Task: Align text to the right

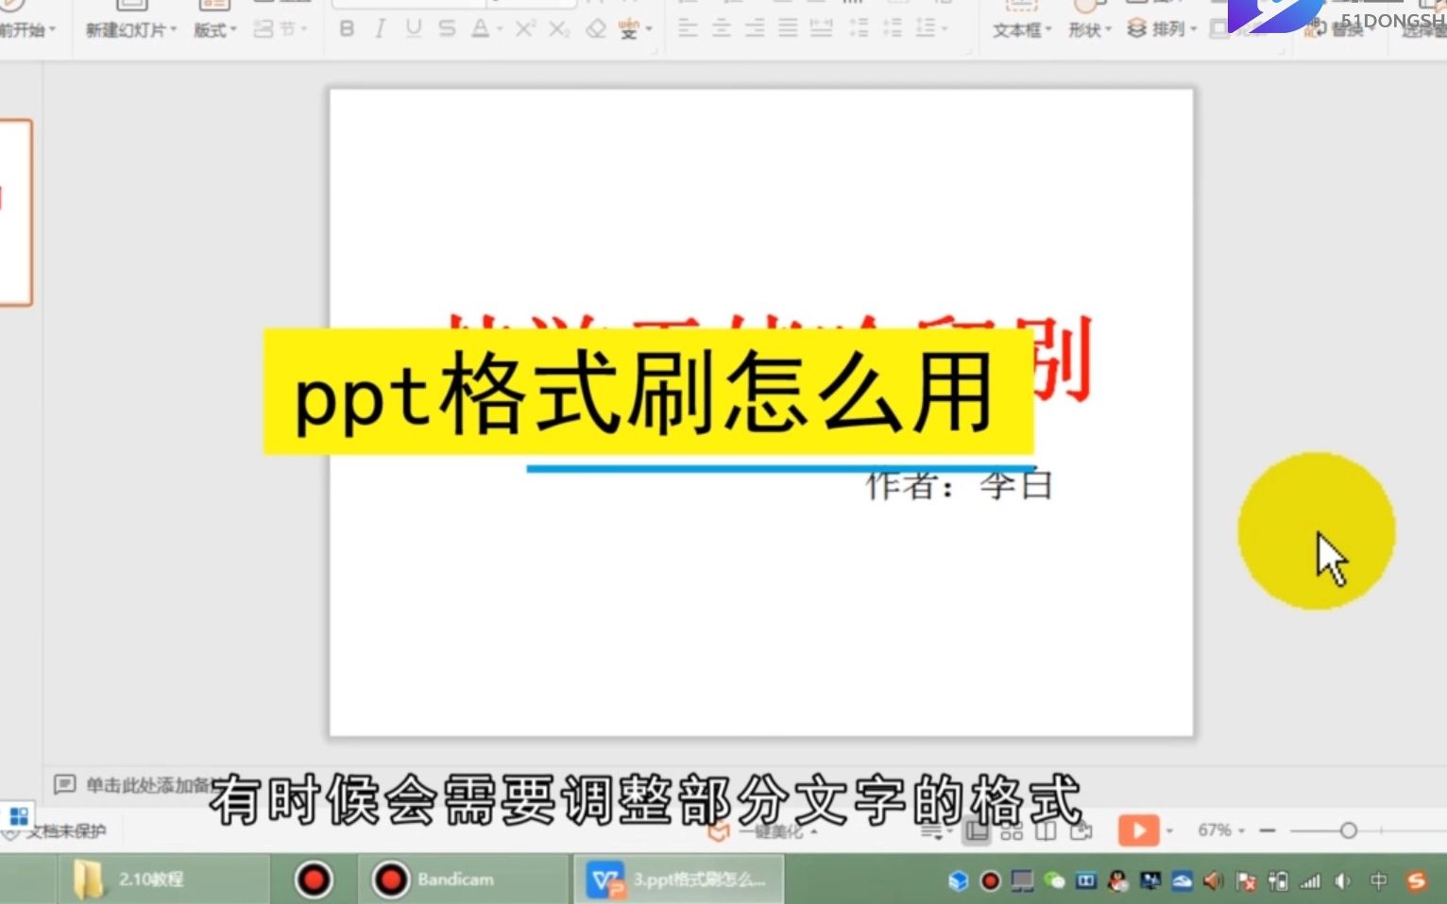Action: pos(755,29)
